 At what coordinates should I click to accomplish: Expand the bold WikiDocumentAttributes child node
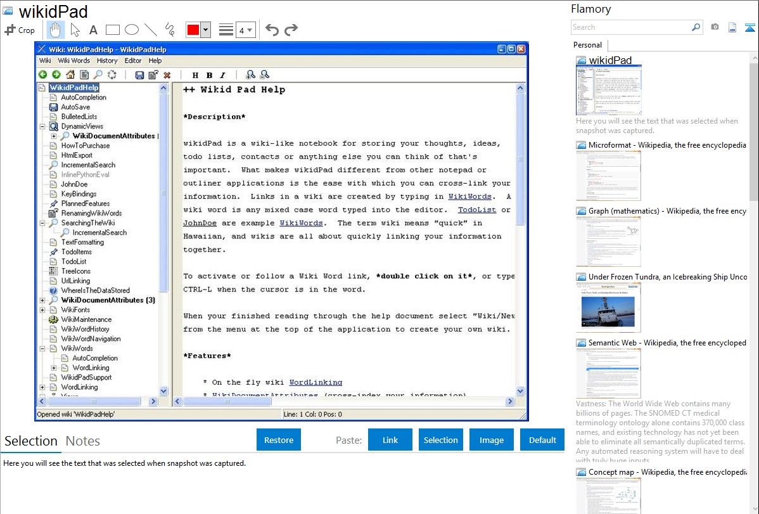[54, 136]
